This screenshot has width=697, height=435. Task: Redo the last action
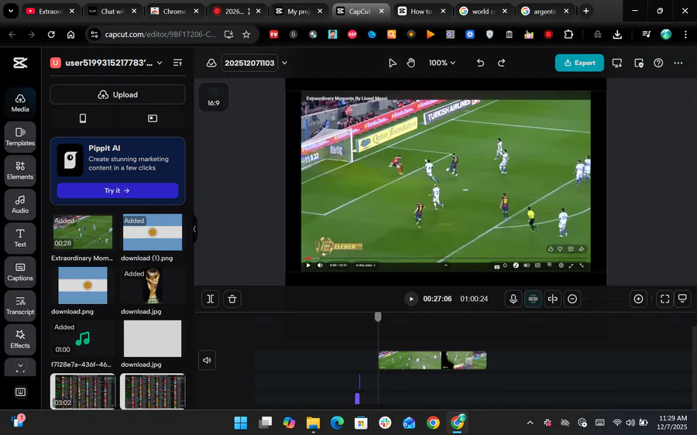point(501,63)
